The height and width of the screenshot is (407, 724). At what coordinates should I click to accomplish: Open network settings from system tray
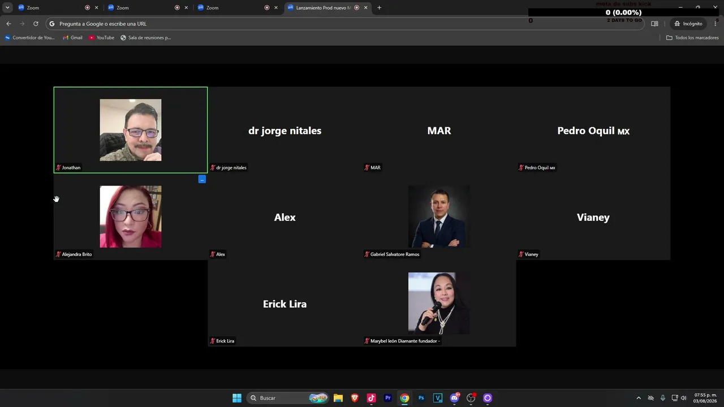675,398
